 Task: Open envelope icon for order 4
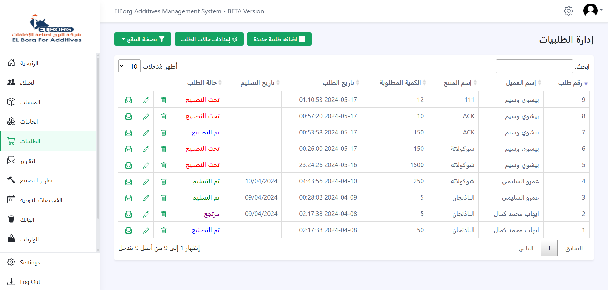129,181
